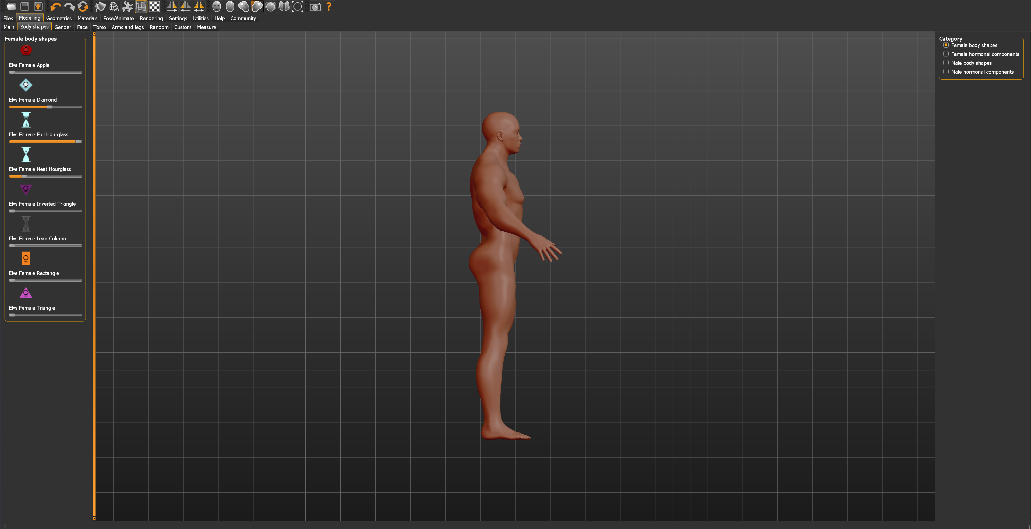Viewport: 1031px width, 529px height.
Task: Adjust Elvs Female Full Hourglass slider
Action: [45, 142]
